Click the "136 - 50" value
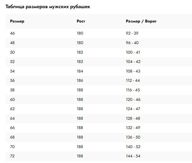Screen dimensions: 192x163 pos(133,137)
